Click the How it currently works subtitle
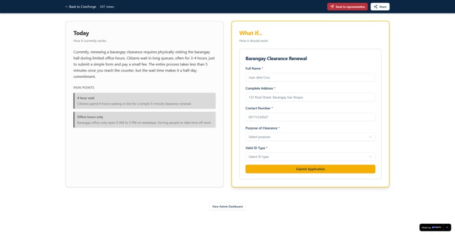 coord(90,41)
